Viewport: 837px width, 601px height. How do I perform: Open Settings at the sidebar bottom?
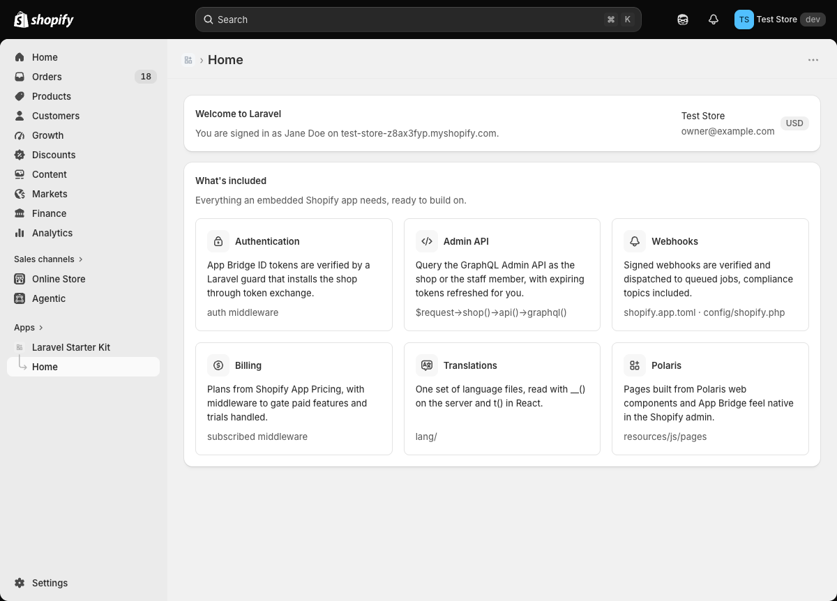click(84, 583)
